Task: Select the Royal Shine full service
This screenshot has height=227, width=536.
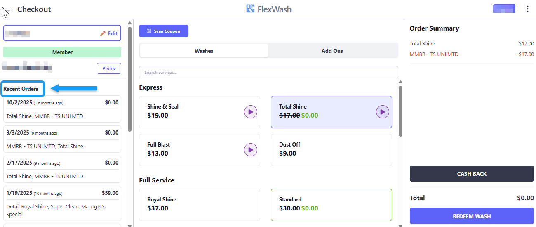Action: click(199, 204)
